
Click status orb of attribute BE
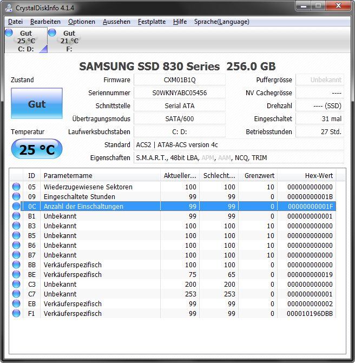(16, 274)
